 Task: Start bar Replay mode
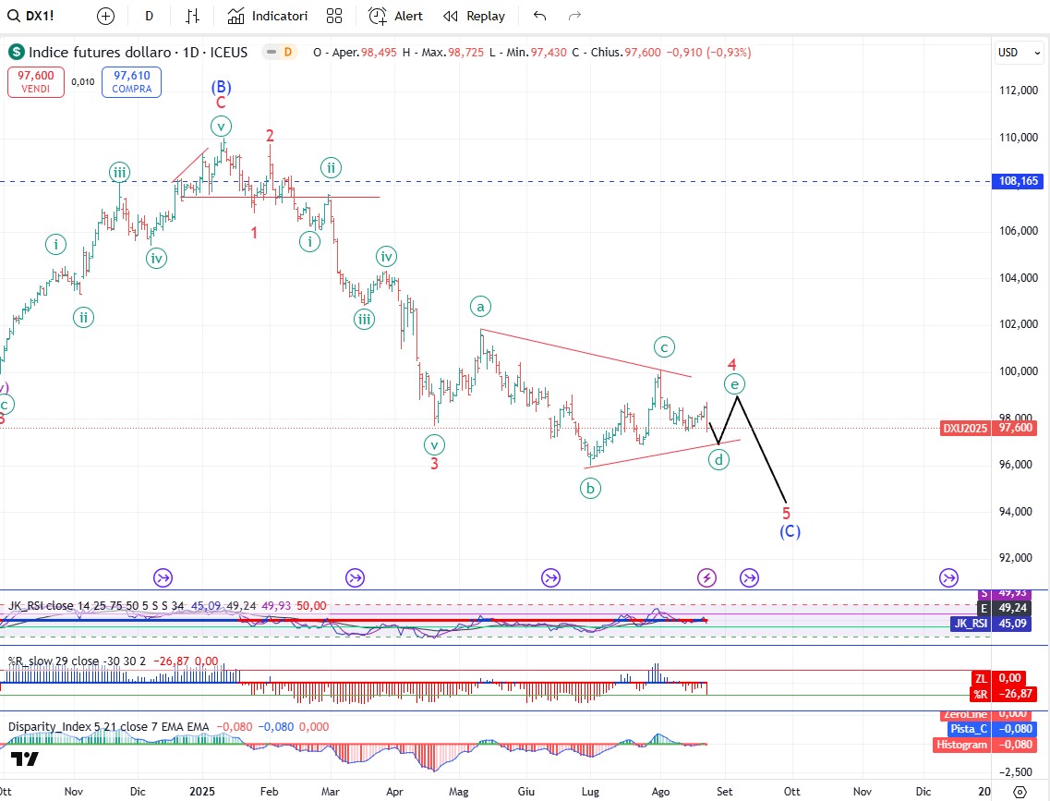[x=475, y=16]
